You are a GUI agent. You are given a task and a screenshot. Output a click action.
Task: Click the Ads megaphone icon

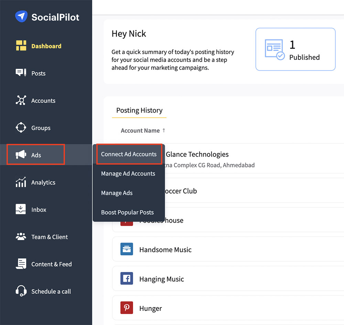click(21, 155)
